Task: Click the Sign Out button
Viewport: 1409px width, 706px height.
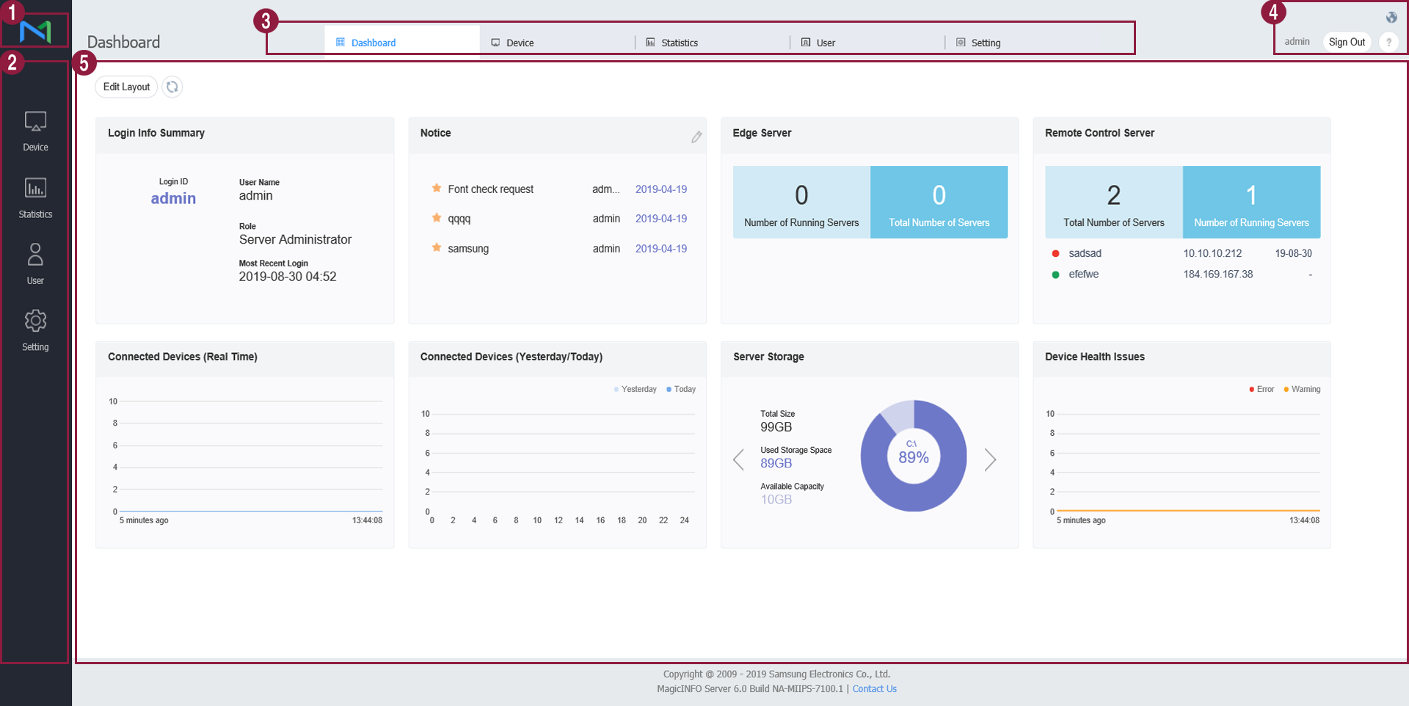Action: (x=1347, y=42)
